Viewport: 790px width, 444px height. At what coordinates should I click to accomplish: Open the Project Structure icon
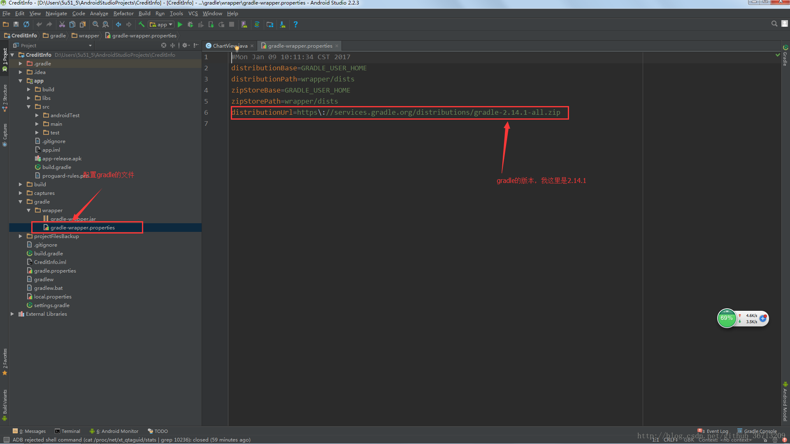270,25
